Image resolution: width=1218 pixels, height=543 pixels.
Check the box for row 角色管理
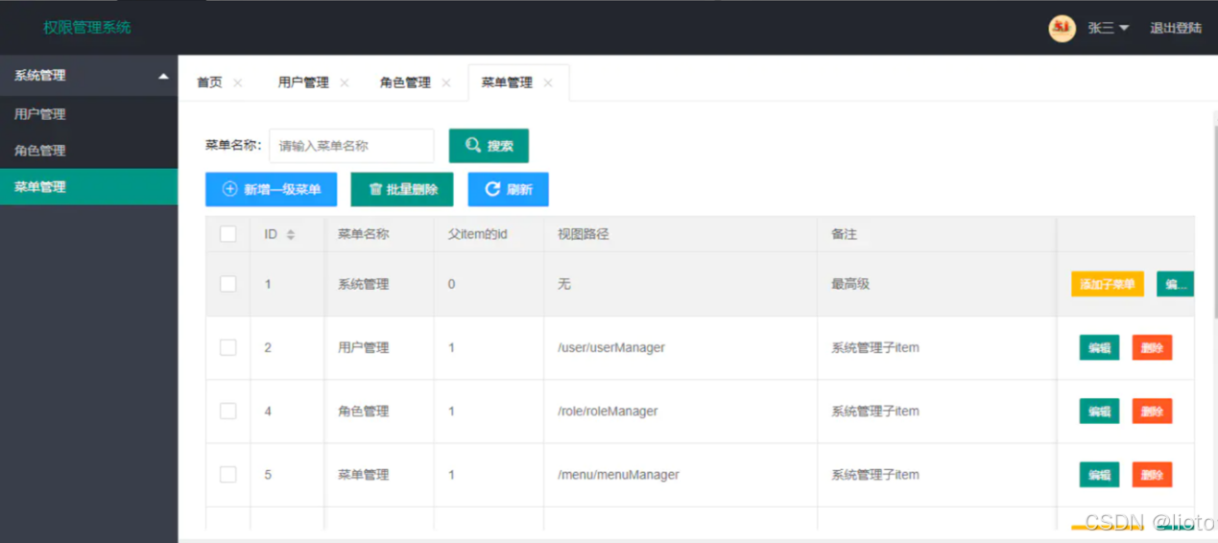point(228,411)
